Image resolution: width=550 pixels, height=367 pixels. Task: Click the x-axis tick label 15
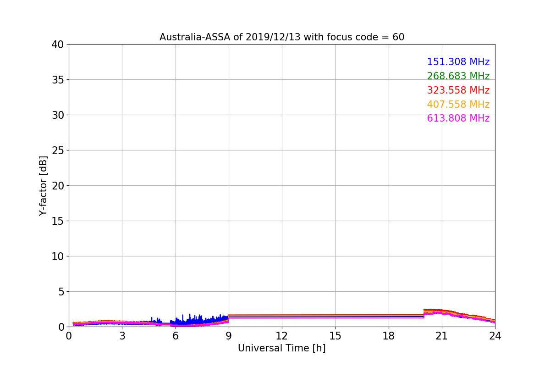335,335
